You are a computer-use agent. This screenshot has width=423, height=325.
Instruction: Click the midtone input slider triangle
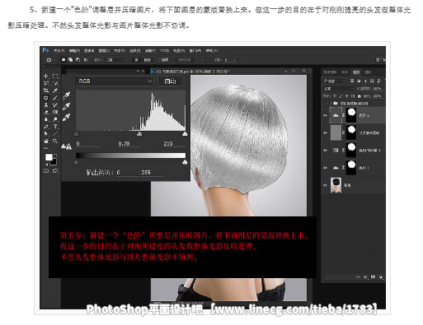click(139, 133)
